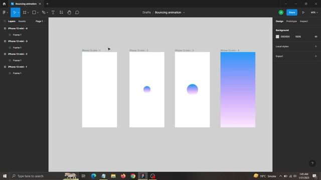This screenshot has height=180, width=321.
Task: Go to the Figma home tab
Action: pos(4,3)
